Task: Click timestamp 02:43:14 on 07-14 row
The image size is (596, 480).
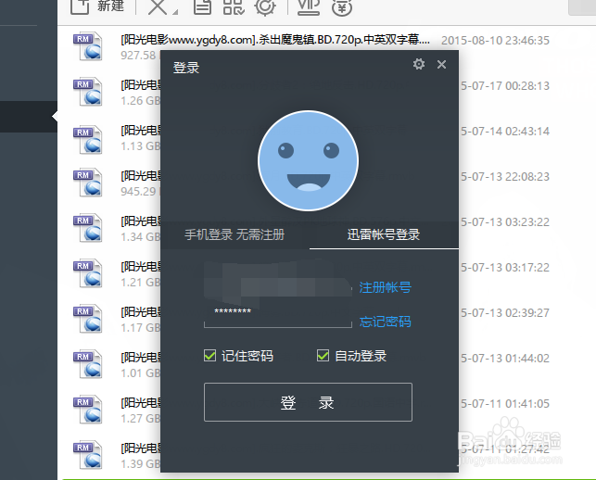Action: [527, 132]
